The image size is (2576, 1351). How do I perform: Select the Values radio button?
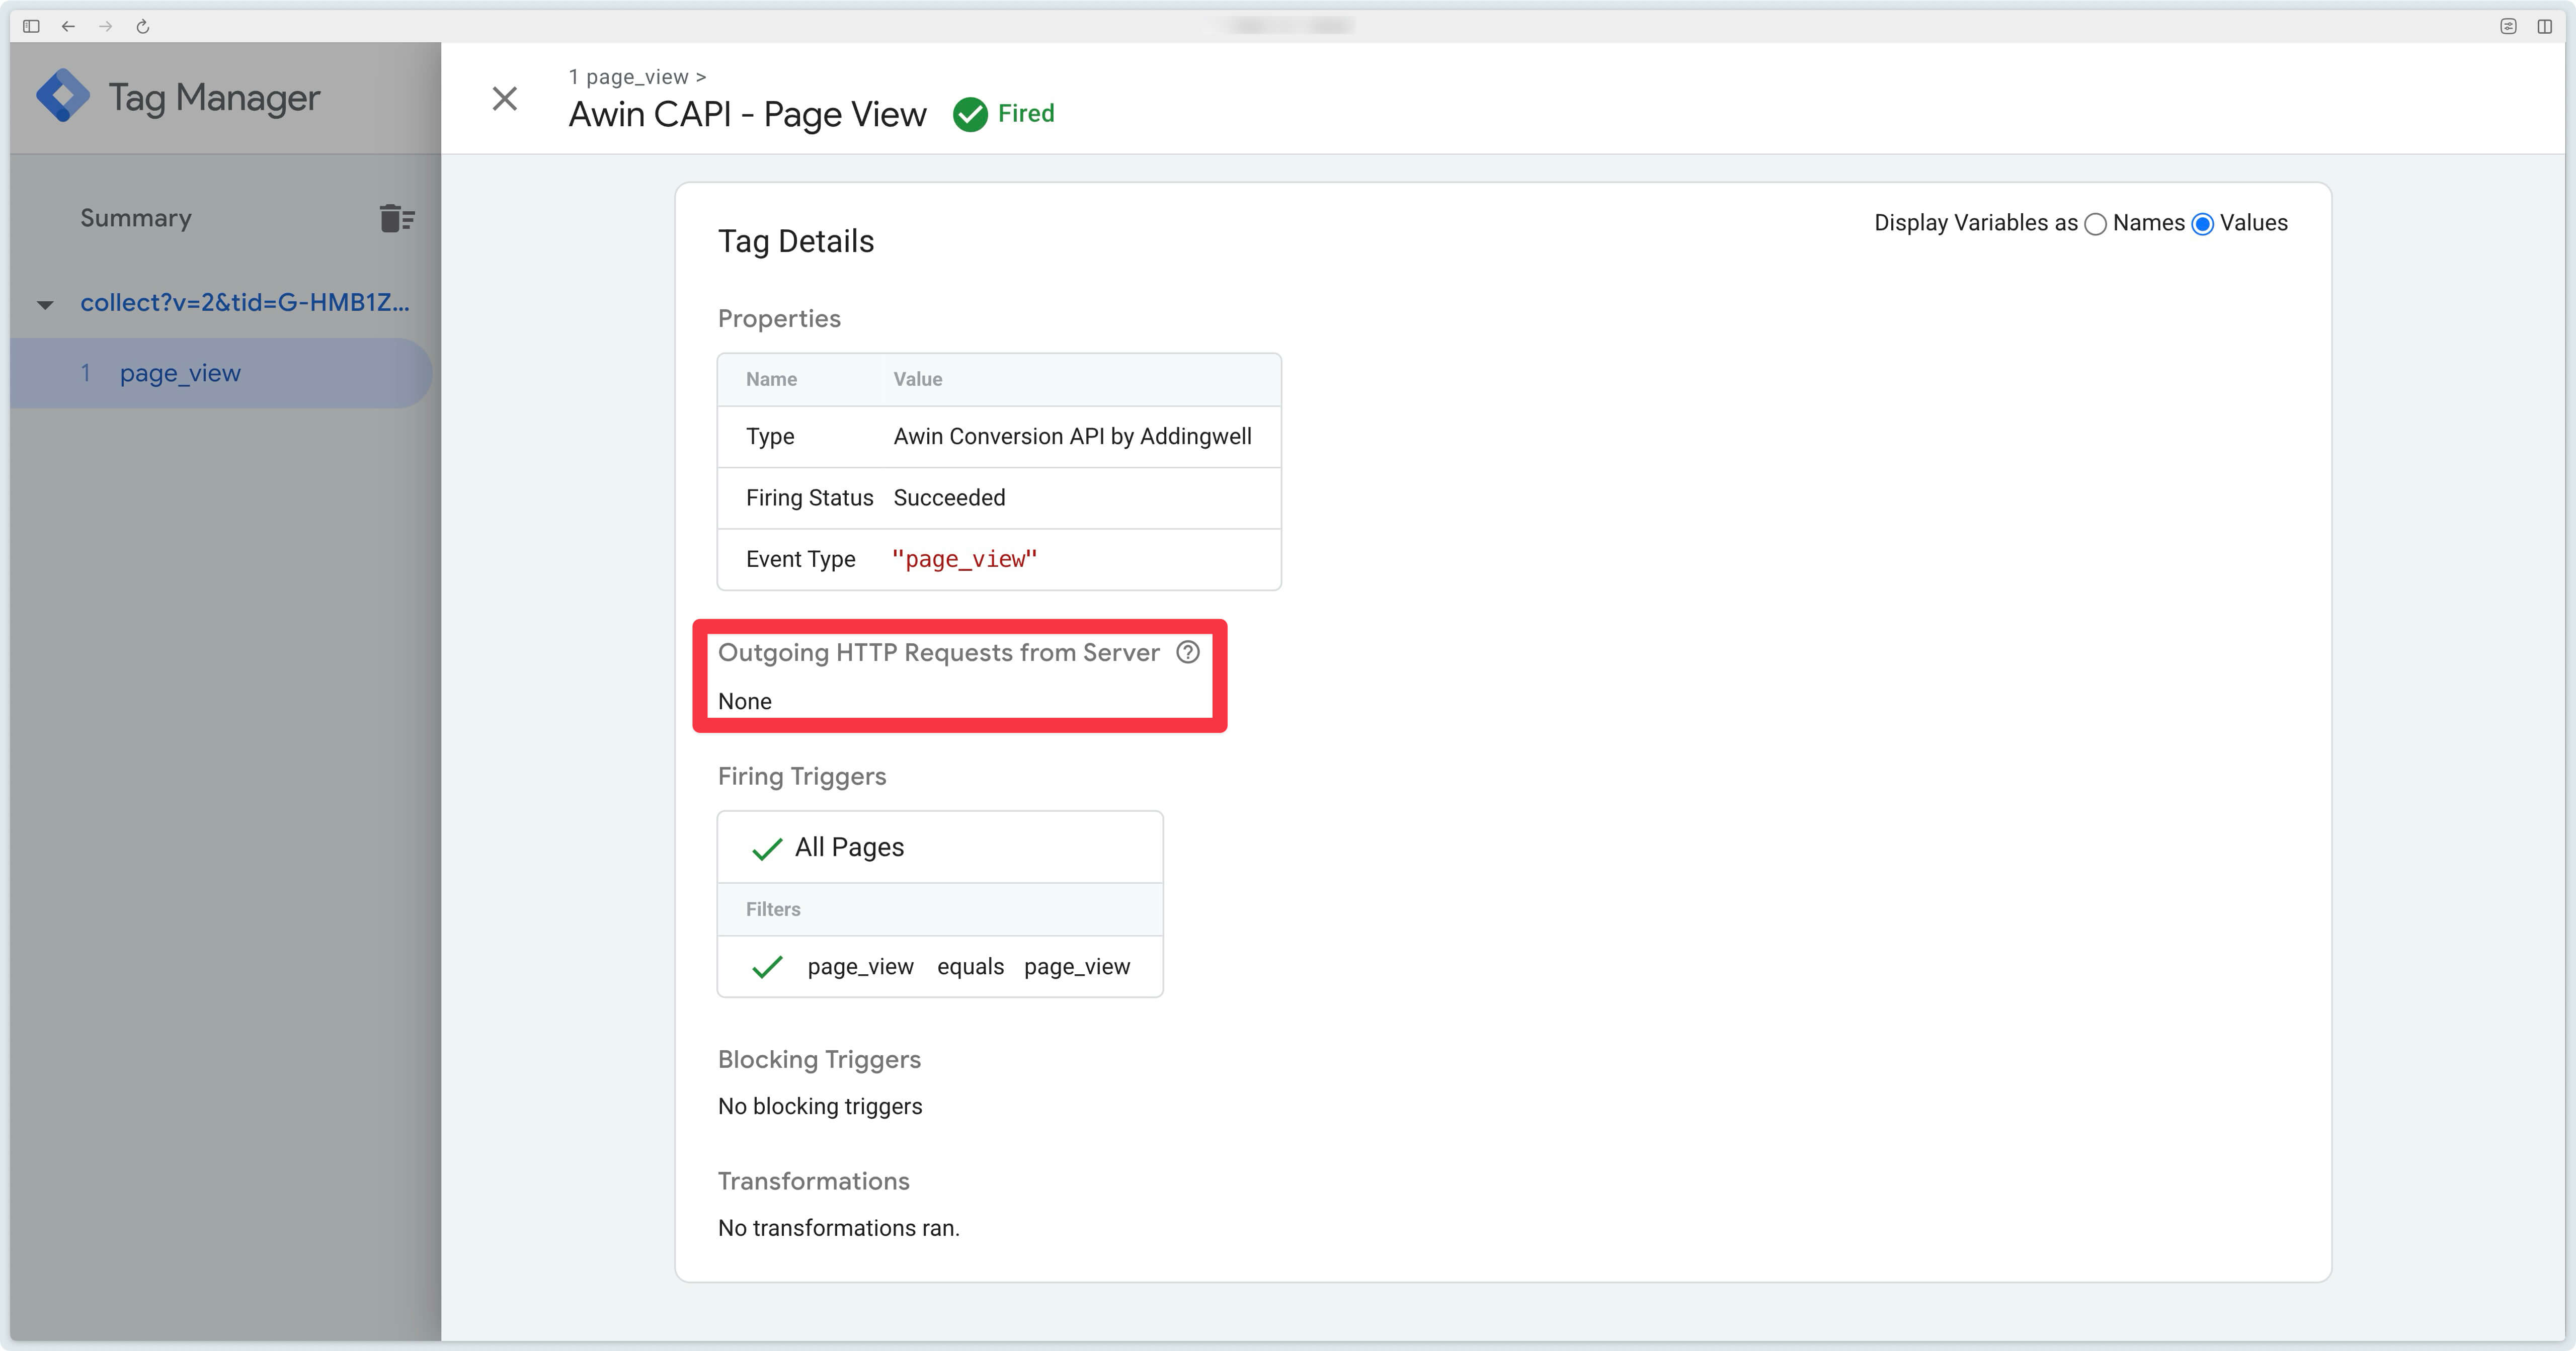[x=2202, y=224]
